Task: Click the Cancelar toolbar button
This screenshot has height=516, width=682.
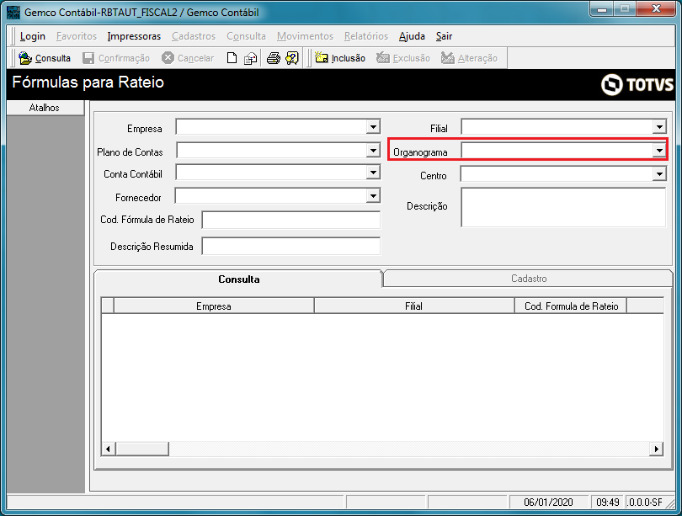Action: 188,58
